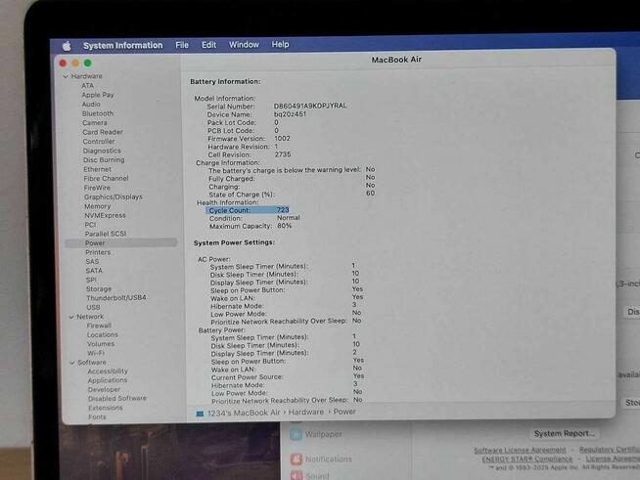The width and height of the screenshot is (640, 480).
Task: Select Volumes under Network
Action: [x=101, y=344]
